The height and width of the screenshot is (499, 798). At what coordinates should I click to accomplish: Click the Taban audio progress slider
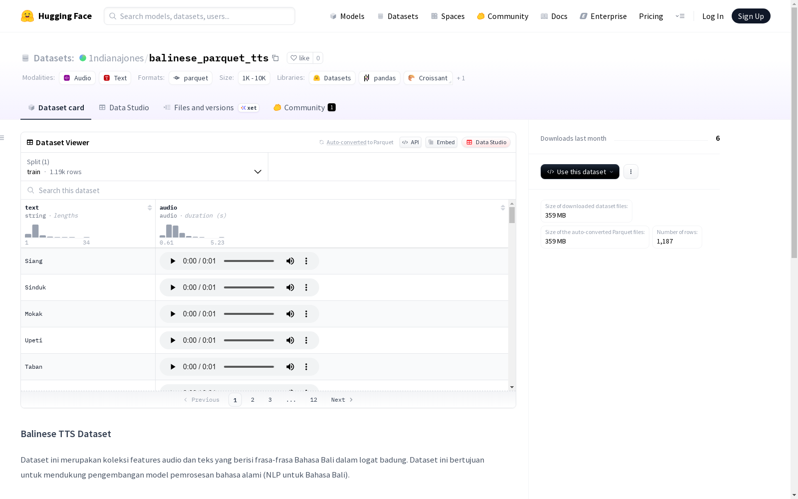249,367
